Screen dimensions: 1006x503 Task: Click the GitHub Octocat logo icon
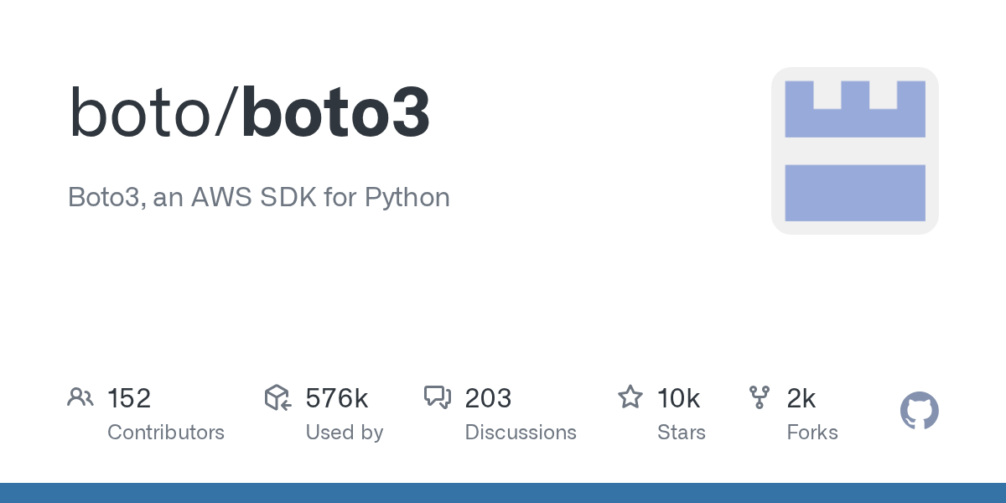click(x=919, y=411)
